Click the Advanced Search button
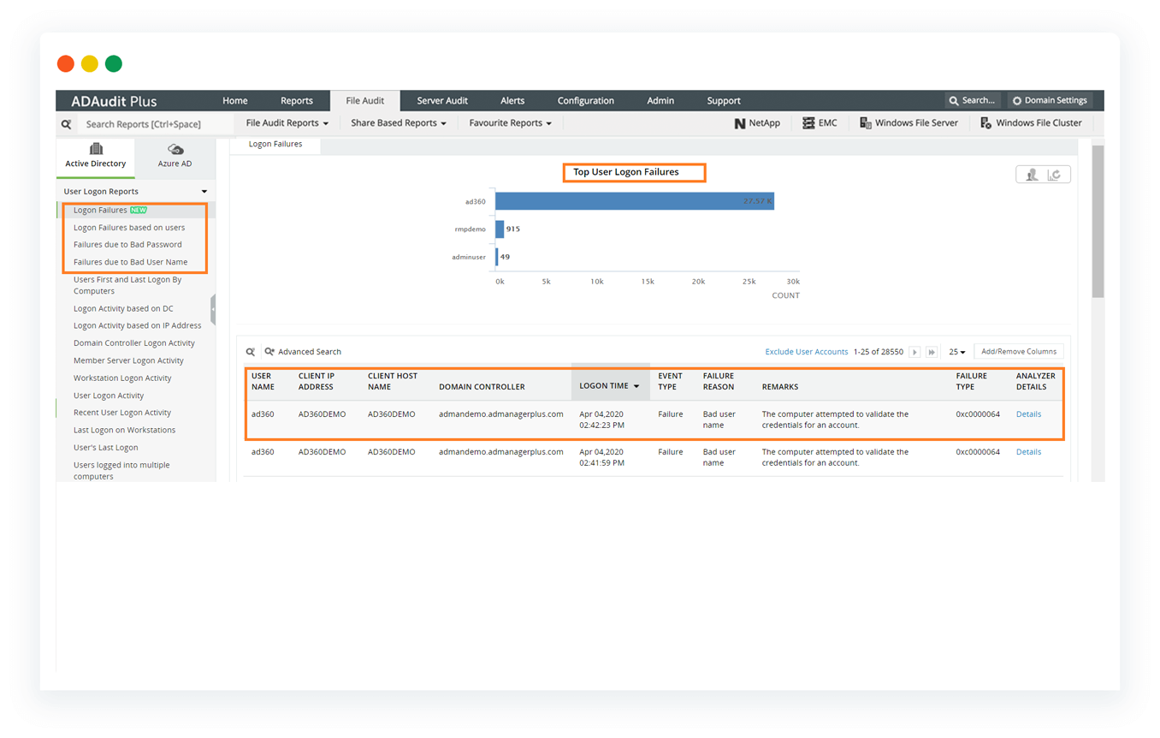 tap(303, 352)
